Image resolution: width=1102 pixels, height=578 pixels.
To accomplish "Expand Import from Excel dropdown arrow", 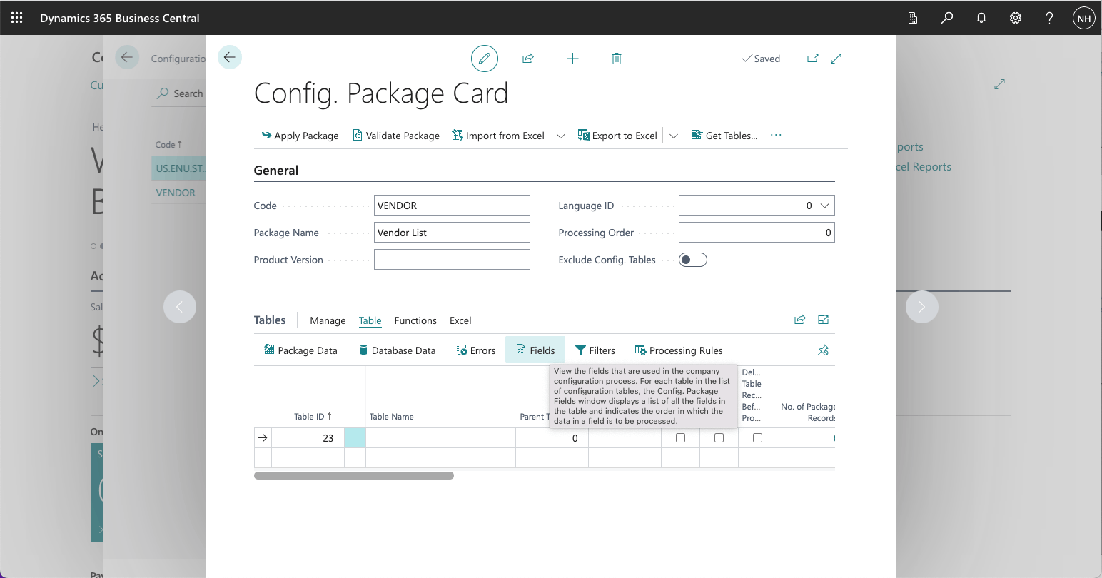I will tap(561, 136).
